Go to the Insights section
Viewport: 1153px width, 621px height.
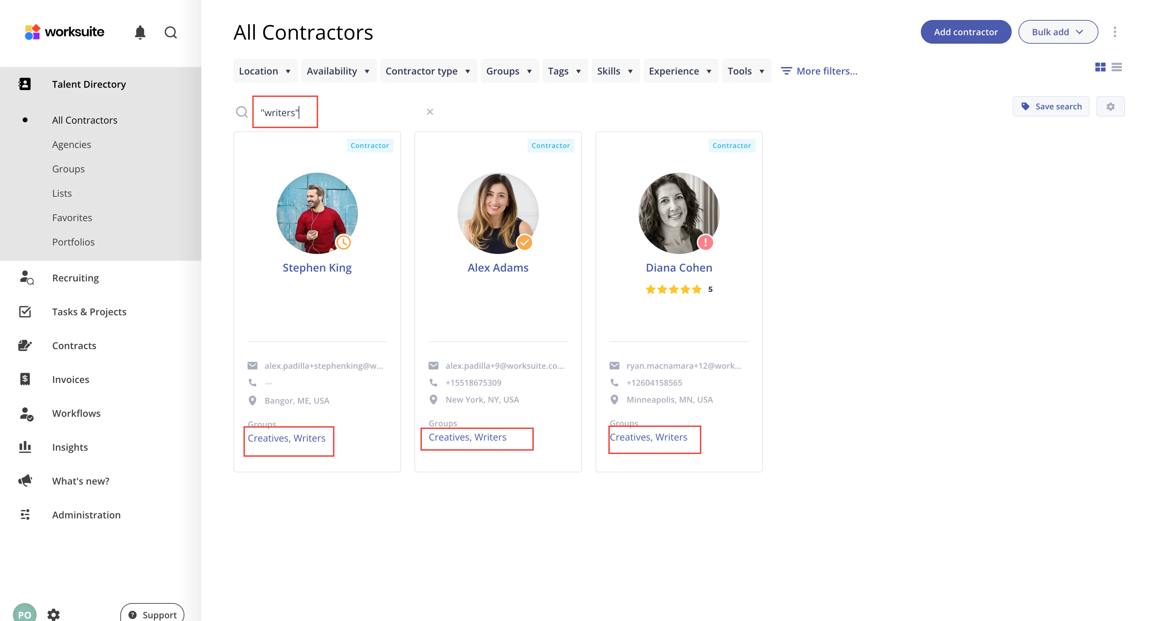tap(70, 447)
